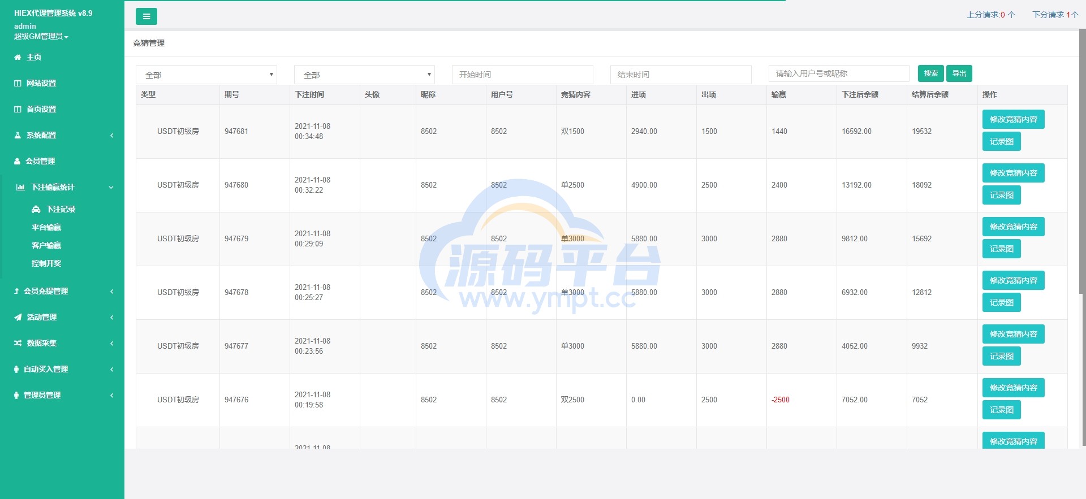This screenshot has height=499, width=1086.
Task: Click the 系统配置 sidebar icon
Action: 18,135
